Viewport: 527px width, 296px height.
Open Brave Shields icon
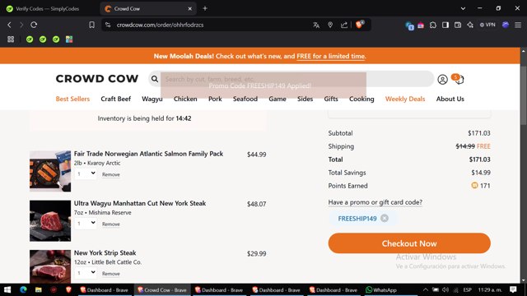pyautogui.click(x=360, y=24)
